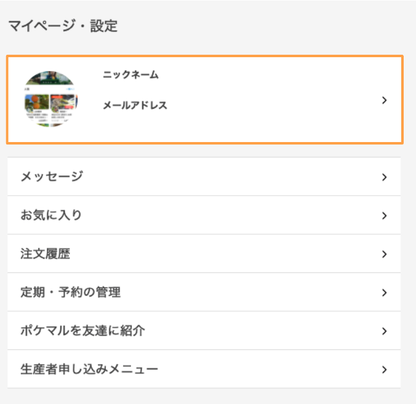Click the マイページ・設定 page heading
Viewport: 416px width, 404px height.
63,26
